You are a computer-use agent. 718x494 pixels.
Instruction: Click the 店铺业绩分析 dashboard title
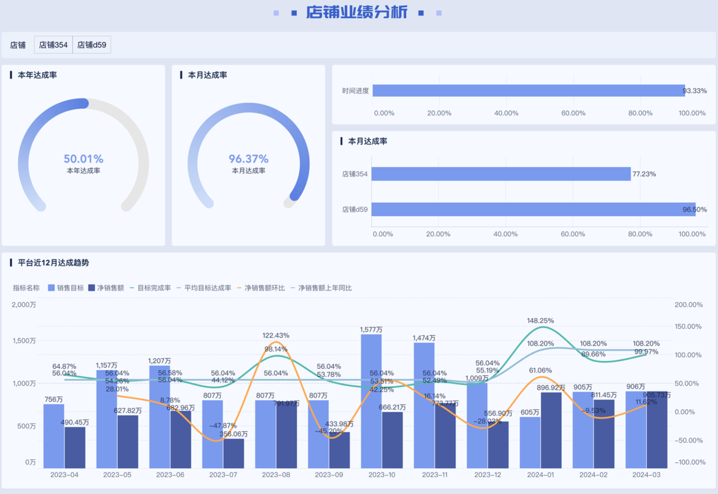click(x=357, y=13)
